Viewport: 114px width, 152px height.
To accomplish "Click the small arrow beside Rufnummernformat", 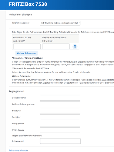I will click(28, 151).
